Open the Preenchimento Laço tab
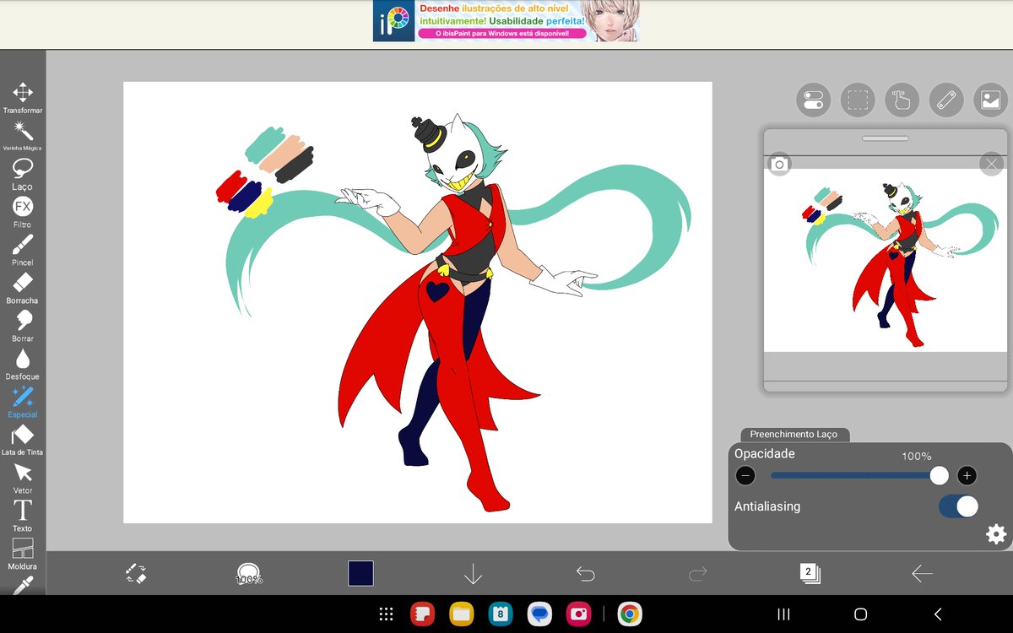The width and height of the screenshot is (1013, 633). 794,434
